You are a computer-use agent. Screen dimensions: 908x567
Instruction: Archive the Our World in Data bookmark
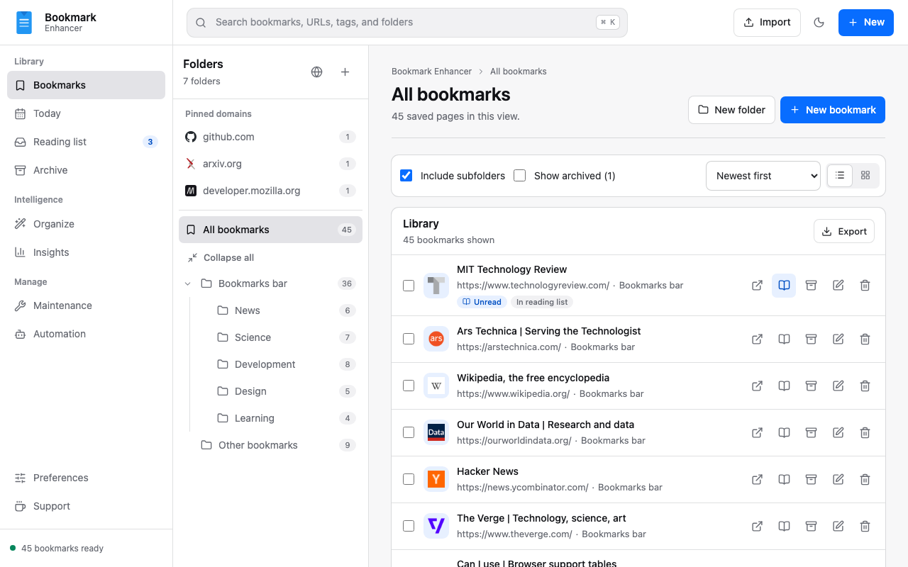coord(811,432)
